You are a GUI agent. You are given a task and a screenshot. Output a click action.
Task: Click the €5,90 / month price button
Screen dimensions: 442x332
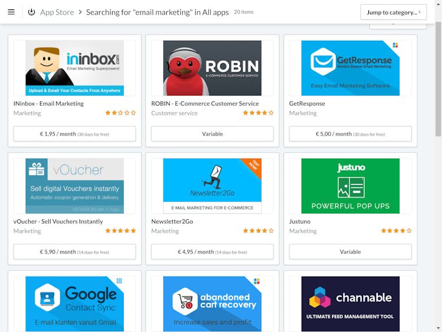click(75, 252)
